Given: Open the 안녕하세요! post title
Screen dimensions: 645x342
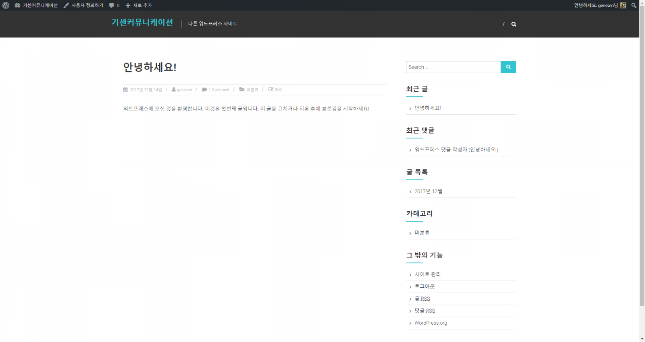Looking at the screenshot, I should click(x=150, y=67).
